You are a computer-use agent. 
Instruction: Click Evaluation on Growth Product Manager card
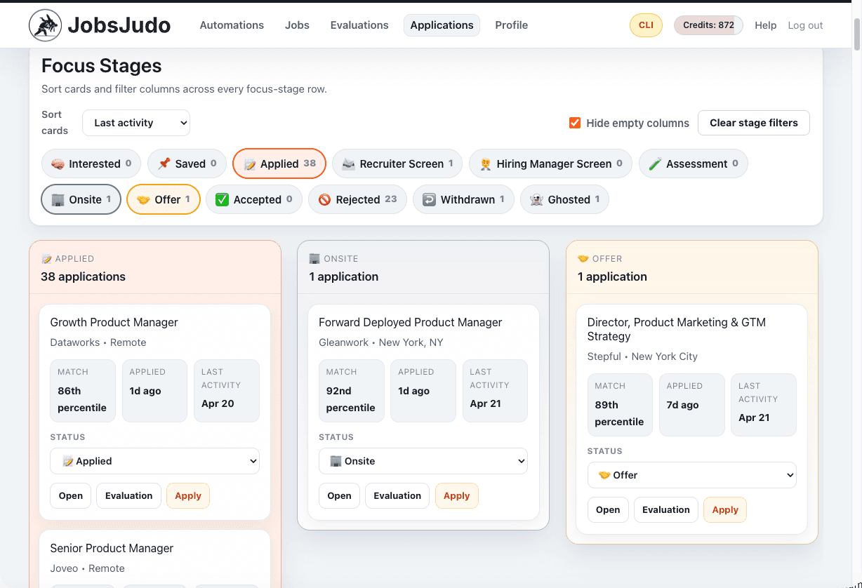point(128,495)
